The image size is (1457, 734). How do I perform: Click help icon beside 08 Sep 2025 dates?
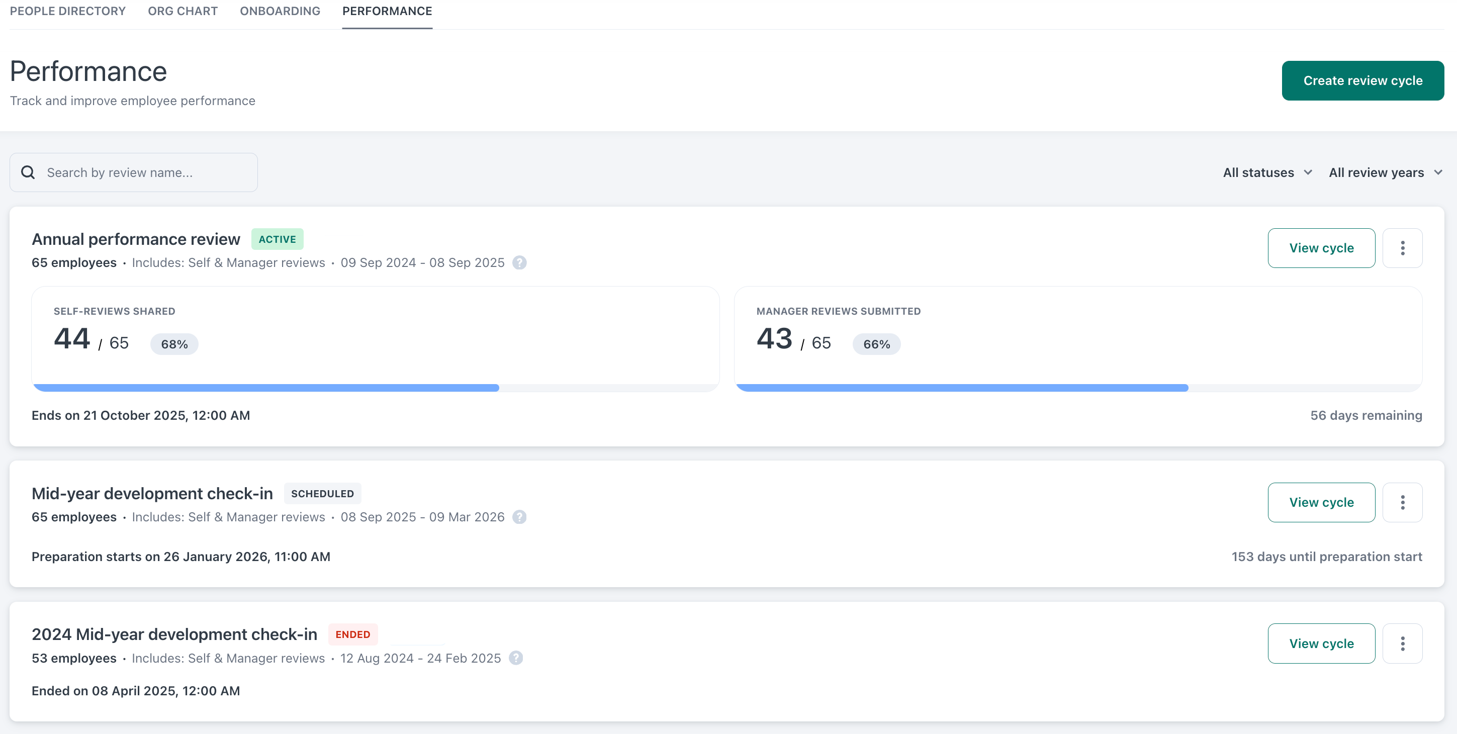(x=519, y=517)
